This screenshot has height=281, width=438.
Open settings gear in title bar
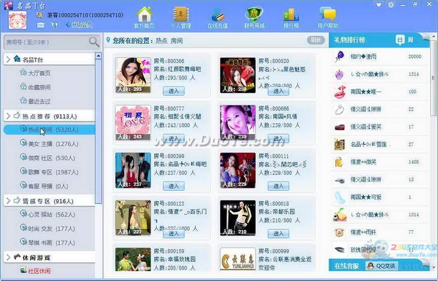[x=390, y=5]
